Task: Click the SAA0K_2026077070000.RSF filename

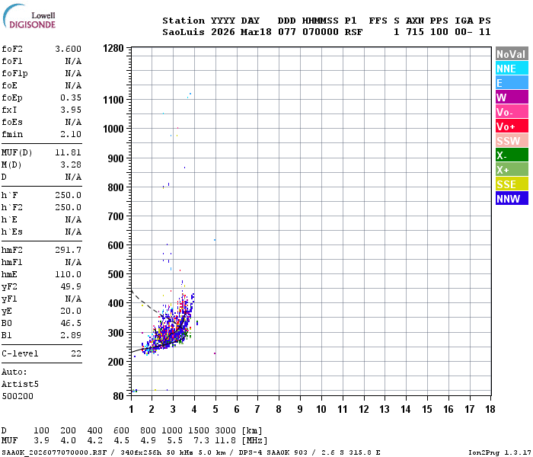Action: tap(54, 452)
